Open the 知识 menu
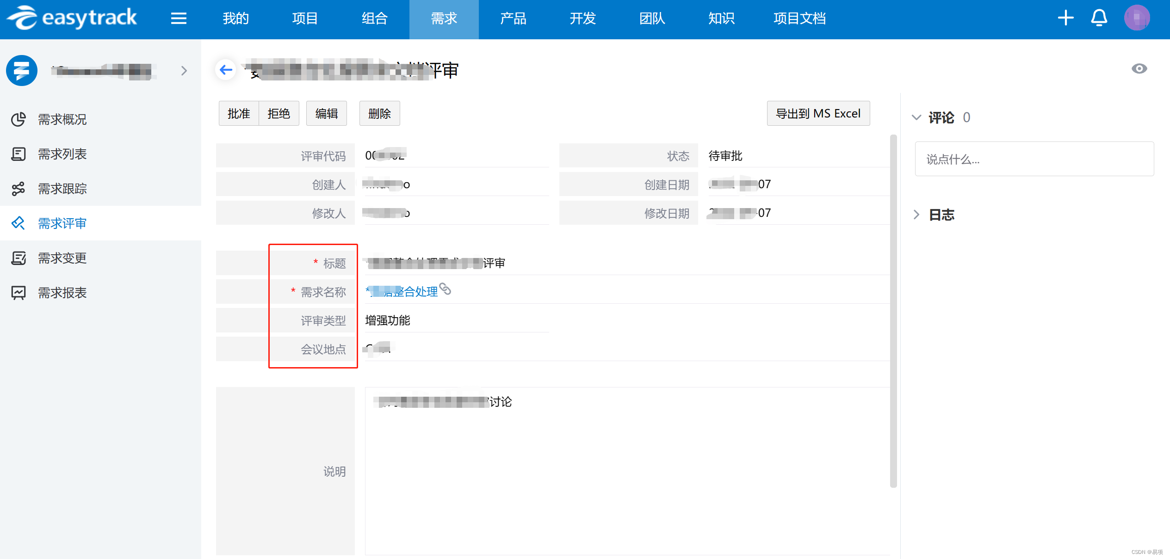The height and width of the screenshot is (559, 1170). [722, 18]
